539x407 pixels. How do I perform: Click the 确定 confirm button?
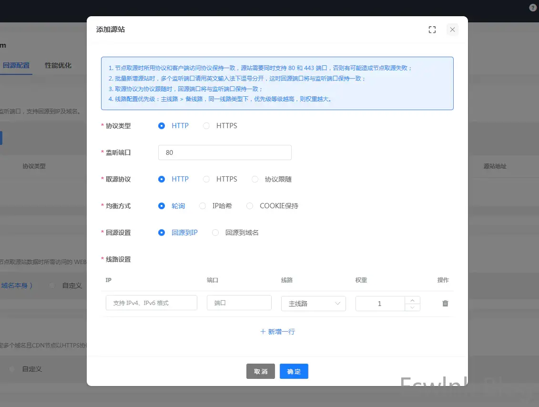point(294,371)
